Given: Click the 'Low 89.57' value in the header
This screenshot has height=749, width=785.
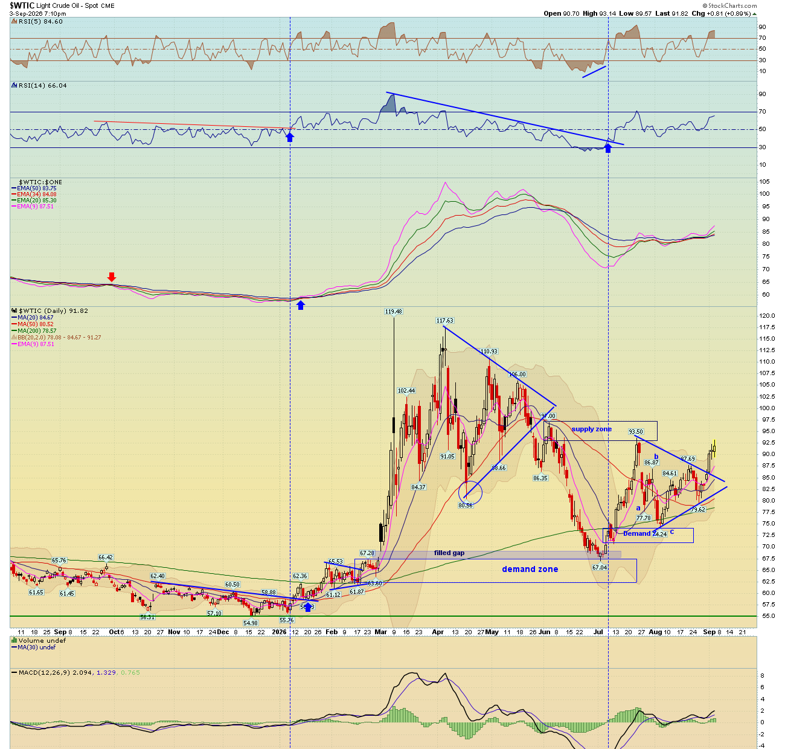Looking at the screenshot, I should click(635, 13).
